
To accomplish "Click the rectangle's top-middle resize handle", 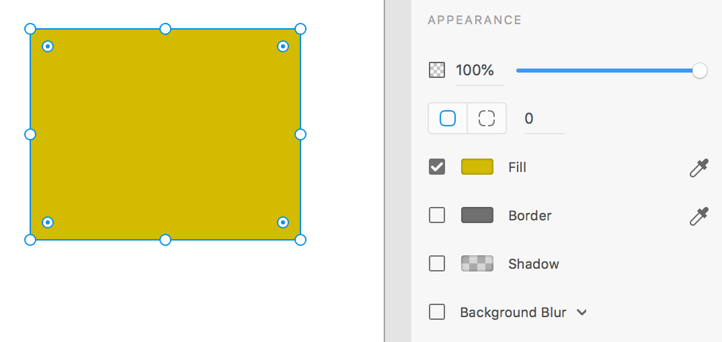I will tap(165, 29).
